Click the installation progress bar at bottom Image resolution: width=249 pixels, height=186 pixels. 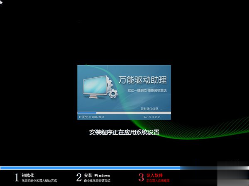124,168
